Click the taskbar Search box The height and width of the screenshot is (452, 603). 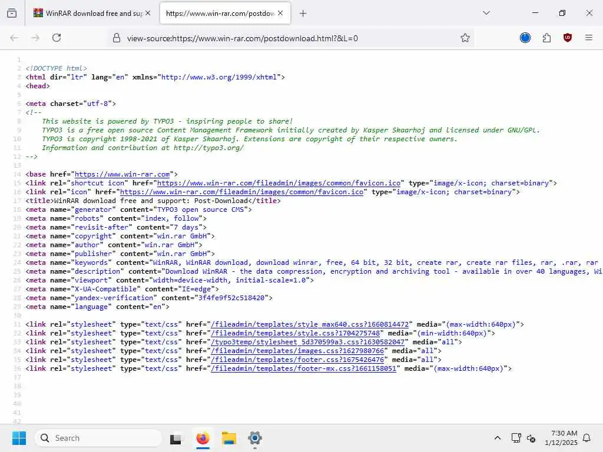tap(98, 438)
